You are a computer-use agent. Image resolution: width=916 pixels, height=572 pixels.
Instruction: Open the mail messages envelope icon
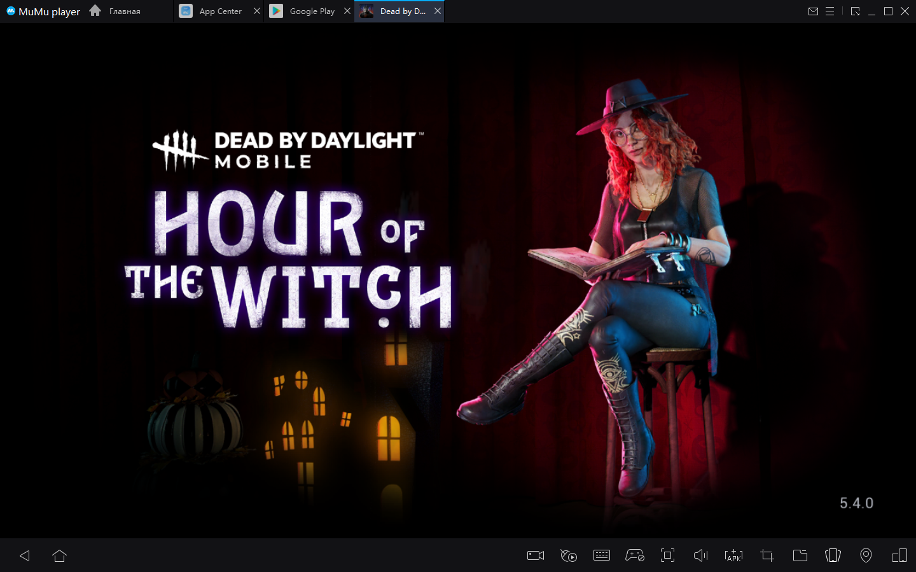[813, 11]
